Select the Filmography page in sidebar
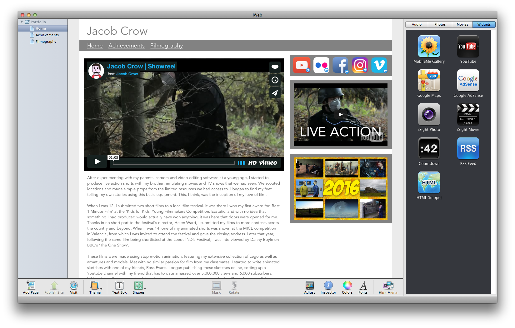 click(42, 42)
